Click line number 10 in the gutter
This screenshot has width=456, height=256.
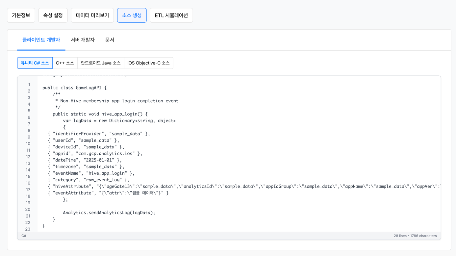[28, 144]
